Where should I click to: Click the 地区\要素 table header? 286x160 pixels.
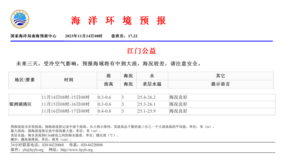coord(25,80)
